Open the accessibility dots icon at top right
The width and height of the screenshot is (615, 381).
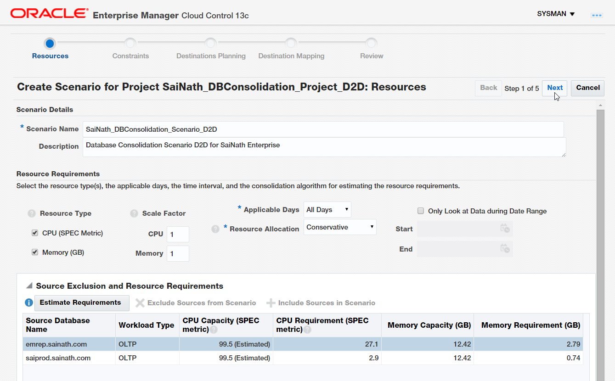click(596, 15)
